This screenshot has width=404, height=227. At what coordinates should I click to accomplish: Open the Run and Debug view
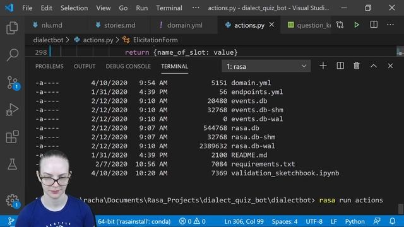coord(12,110)
